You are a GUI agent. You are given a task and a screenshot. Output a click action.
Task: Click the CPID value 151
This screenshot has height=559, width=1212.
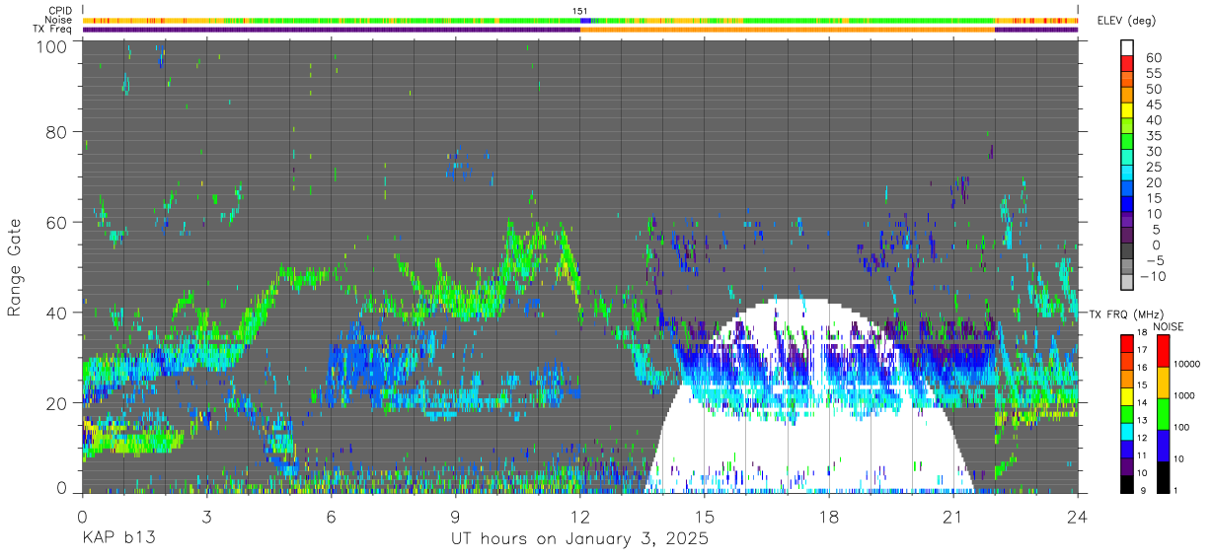coord(580,11)
